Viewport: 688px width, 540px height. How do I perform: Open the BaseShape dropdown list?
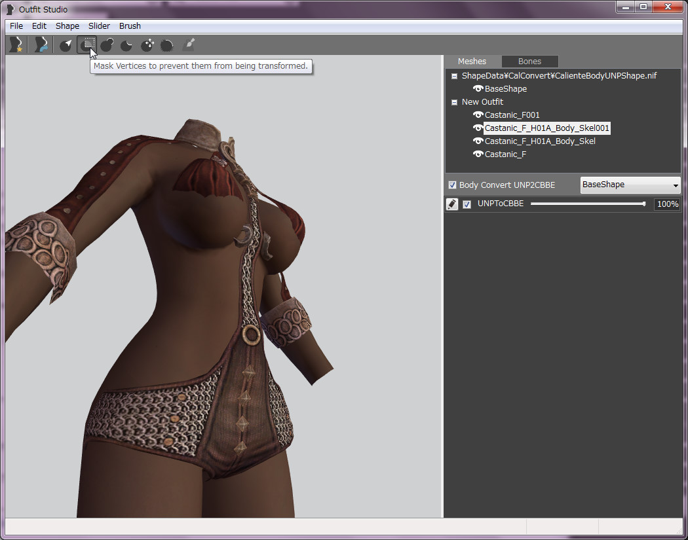630,185
